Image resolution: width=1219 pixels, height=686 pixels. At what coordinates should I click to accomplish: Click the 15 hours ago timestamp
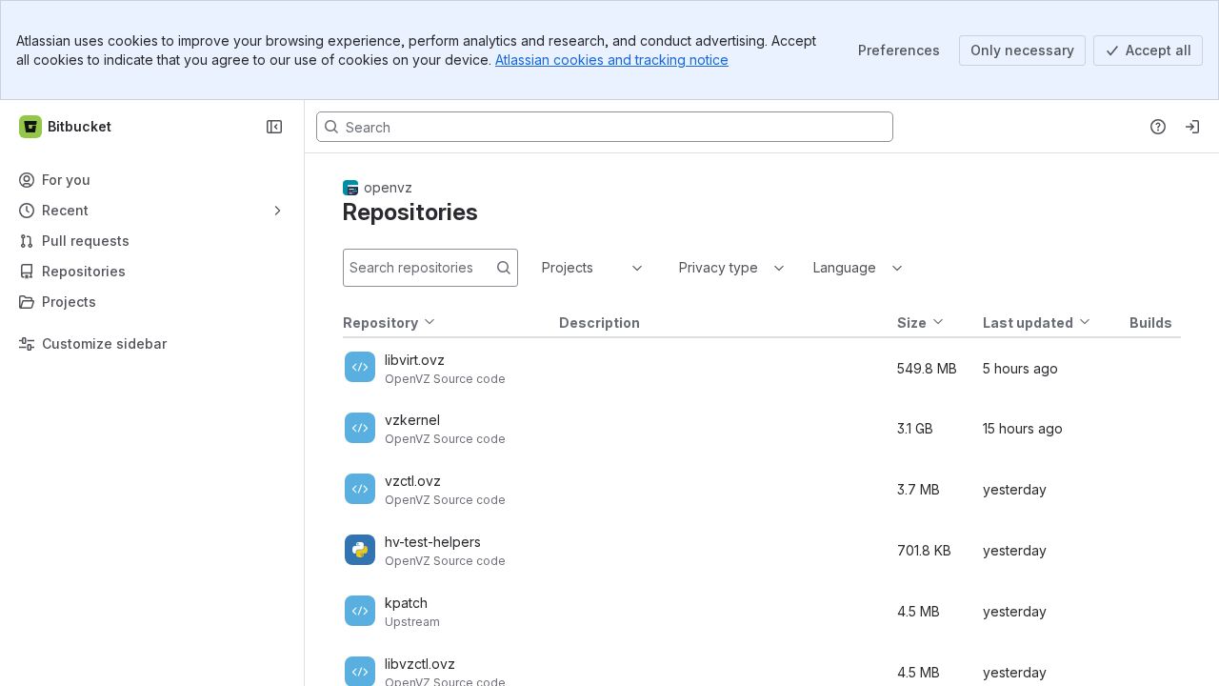click(x=1023, y=429)
